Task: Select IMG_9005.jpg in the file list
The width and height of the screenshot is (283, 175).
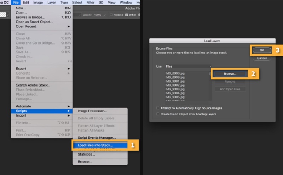Action: pos(175,97)
